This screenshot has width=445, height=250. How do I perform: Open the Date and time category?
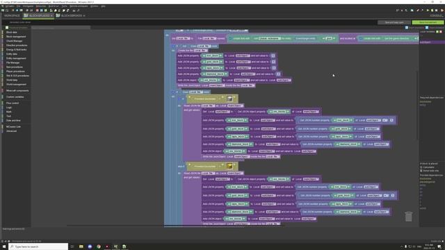pyautogui.click(x=13, y=120)
